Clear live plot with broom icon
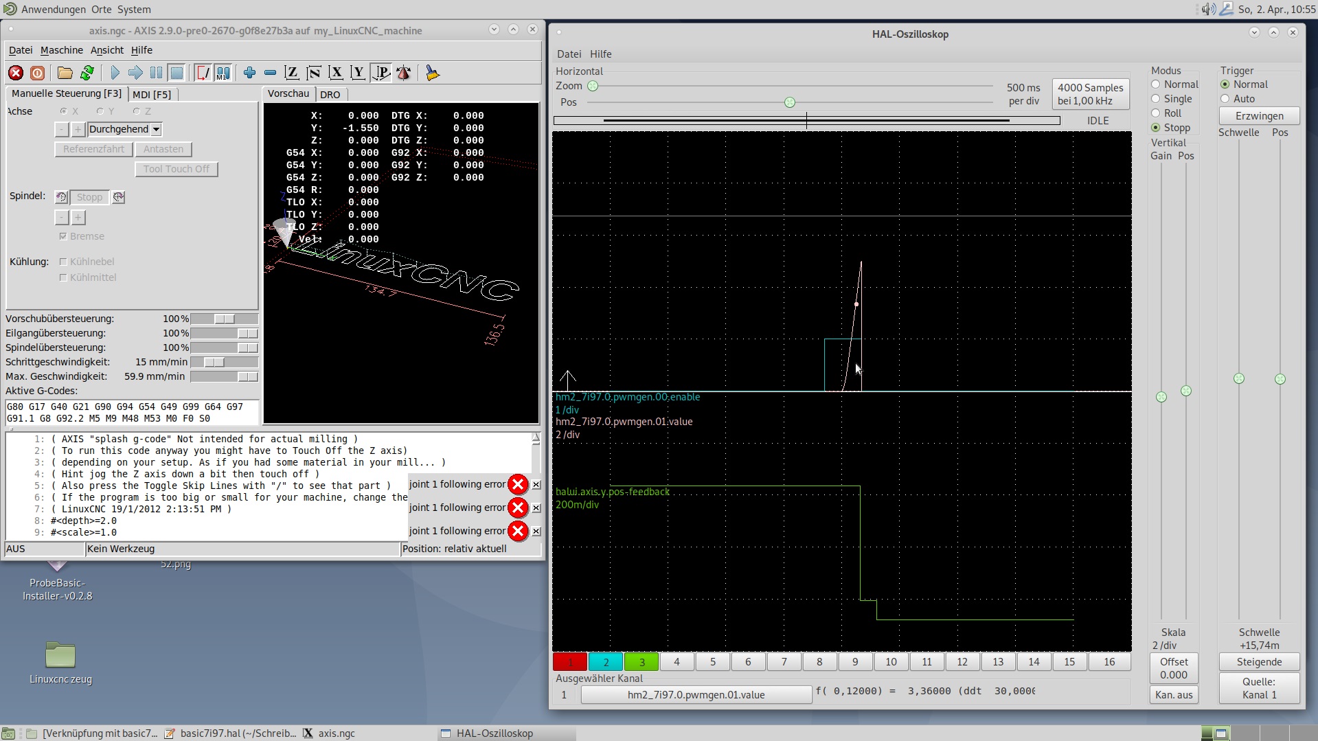 (x=432, y=73)
